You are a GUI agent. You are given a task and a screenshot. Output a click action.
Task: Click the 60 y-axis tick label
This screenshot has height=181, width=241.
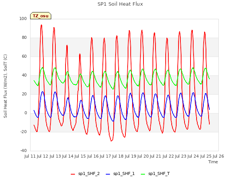coord(24,56)
